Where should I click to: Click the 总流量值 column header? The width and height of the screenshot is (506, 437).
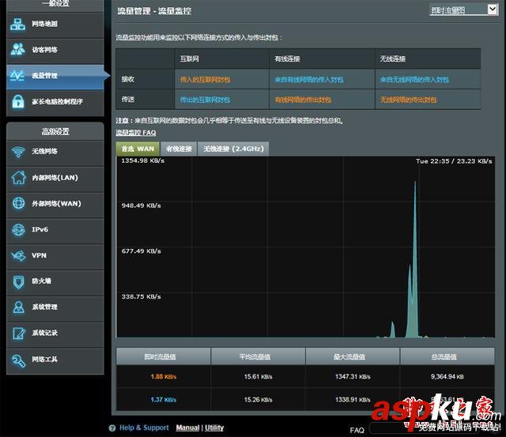coord(447,356)
